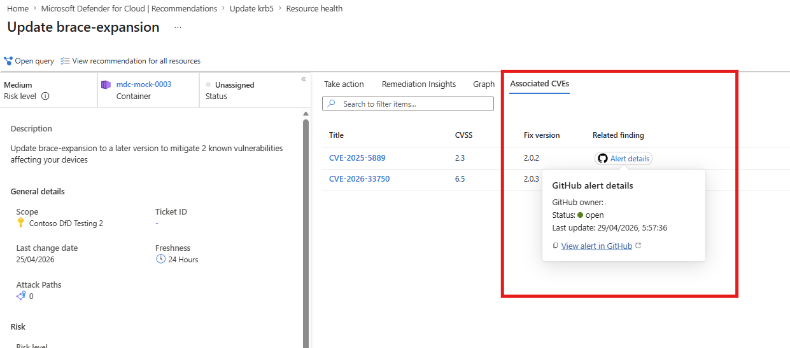The image size is (790, 348).
Task: Click the Risk section heading
Action: 18,326
